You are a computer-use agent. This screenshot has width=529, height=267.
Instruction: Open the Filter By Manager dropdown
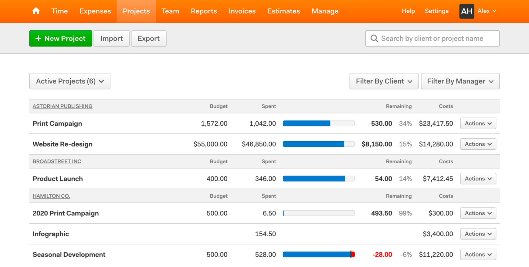460,81
